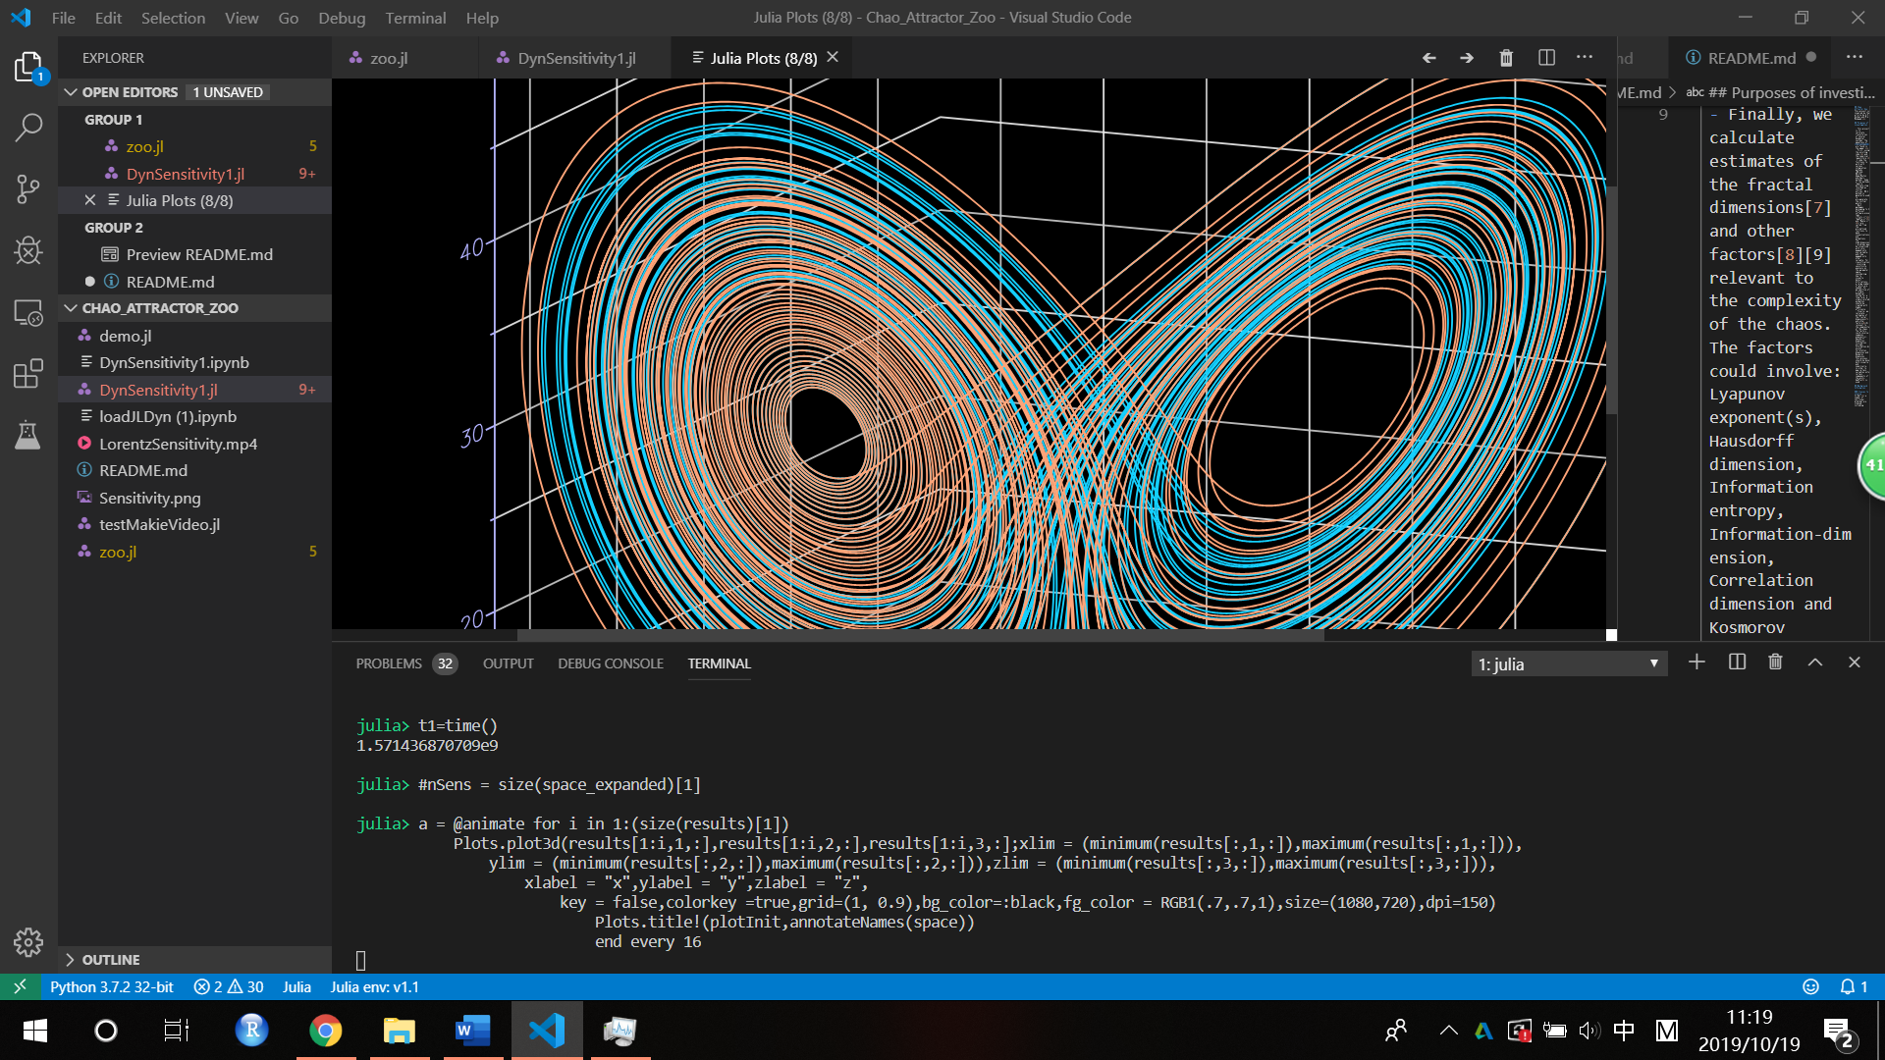This screenshot has width=1885, height=1060.
Task: Open more actions for plot editor
Action: [x=1585, y=58]
